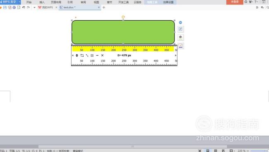269x152 pixels.
Task: Click the search icon at top right
Action: pos(267,7)
